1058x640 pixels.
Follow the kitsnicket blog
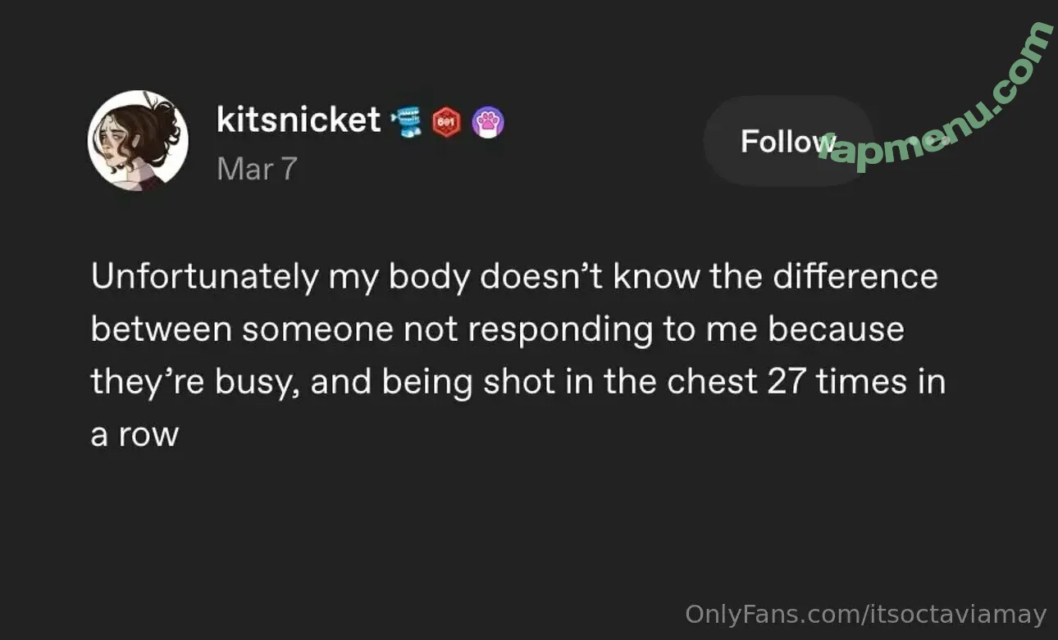787,141
